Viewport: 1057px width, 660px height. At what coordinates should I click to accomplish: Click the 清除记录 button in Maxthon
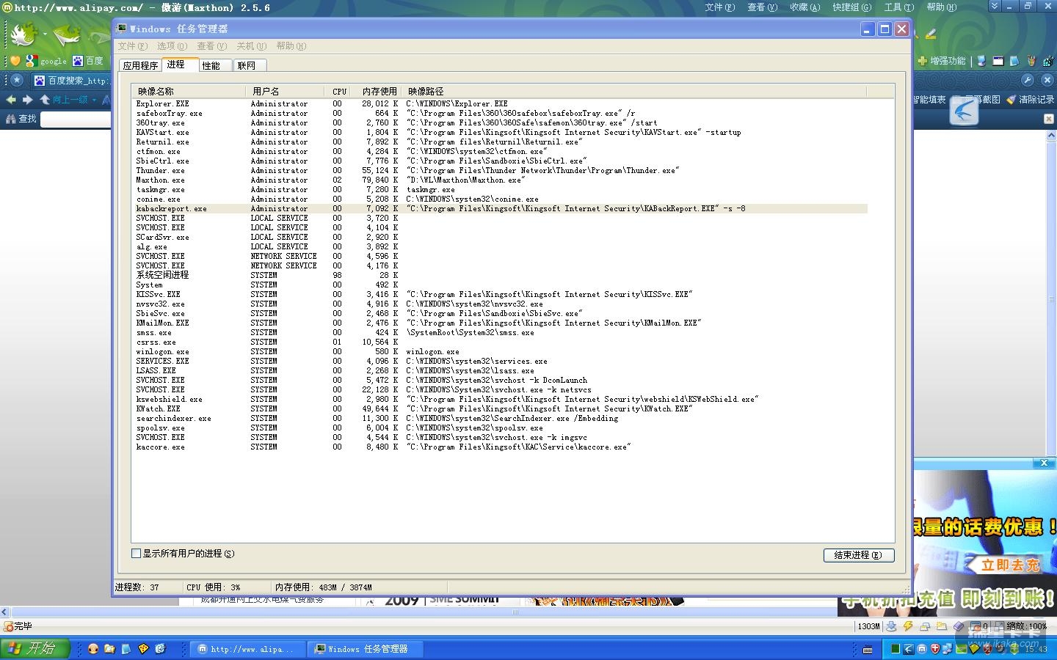[1031, 100]
